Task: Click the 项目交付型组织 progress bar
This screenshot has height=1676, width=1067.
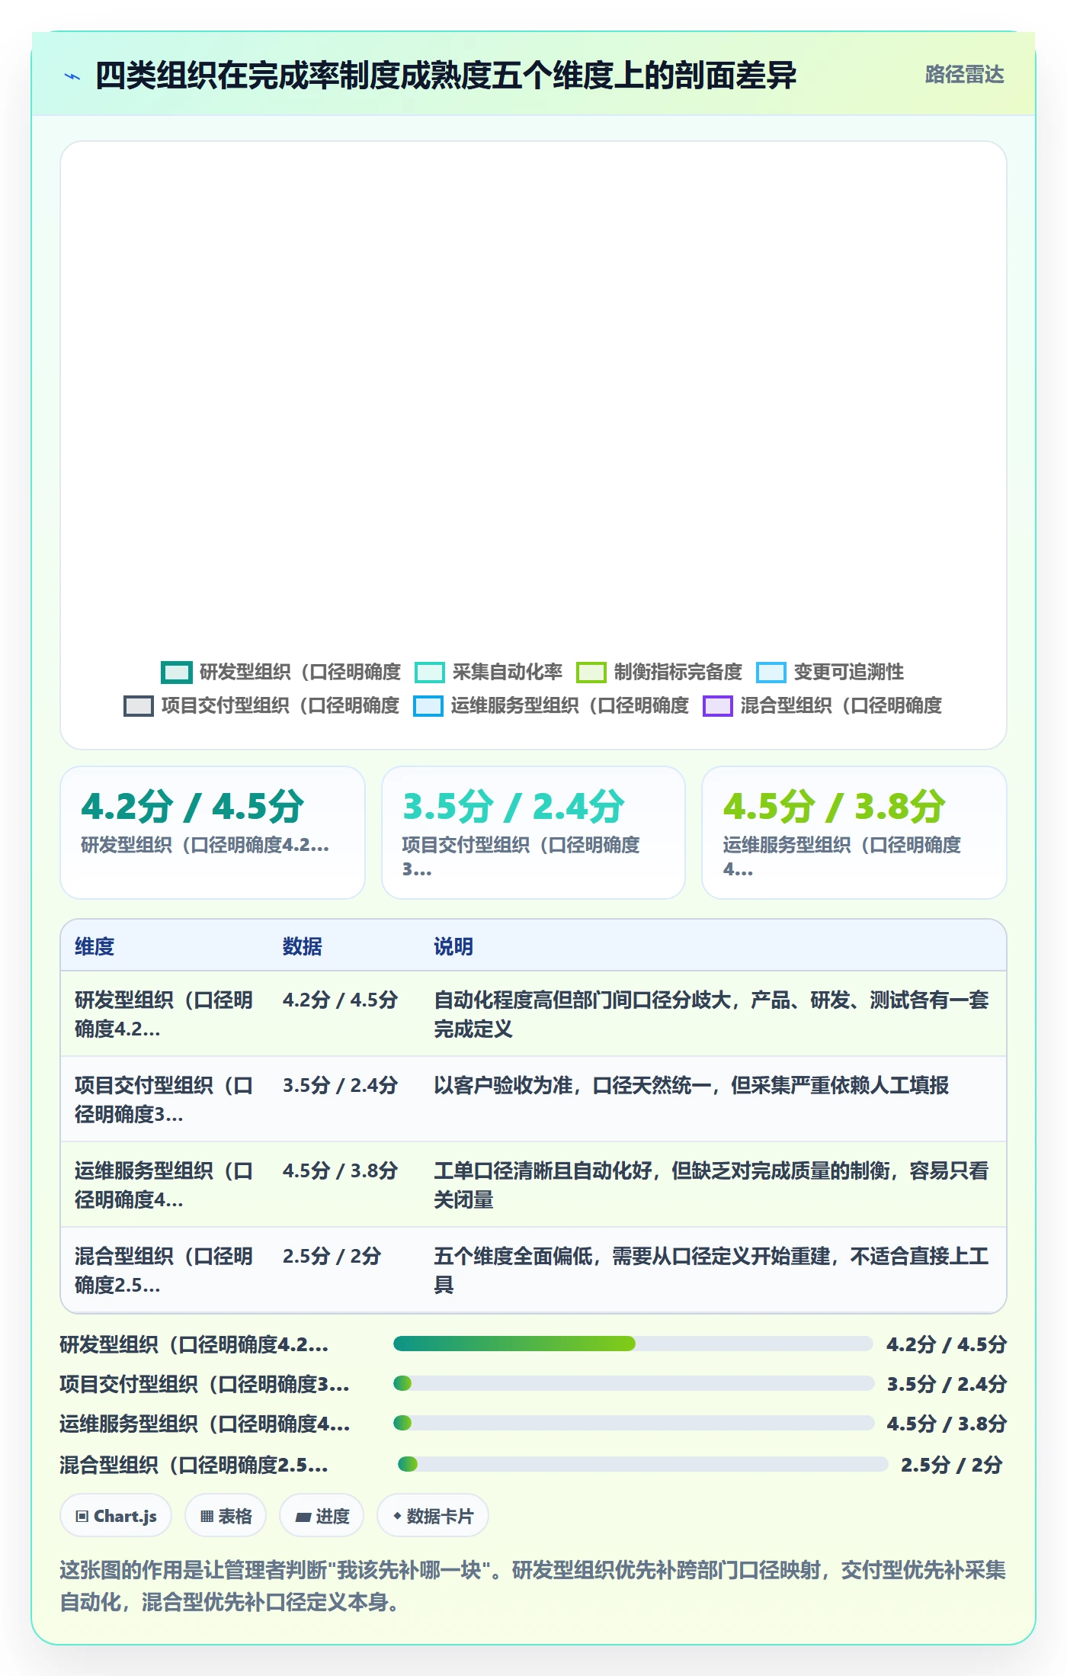Action: pyautogui.click(x=633, y=1383)
